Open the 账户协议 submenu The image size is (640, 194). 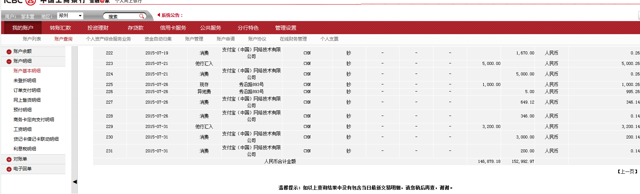pos(257,39)
